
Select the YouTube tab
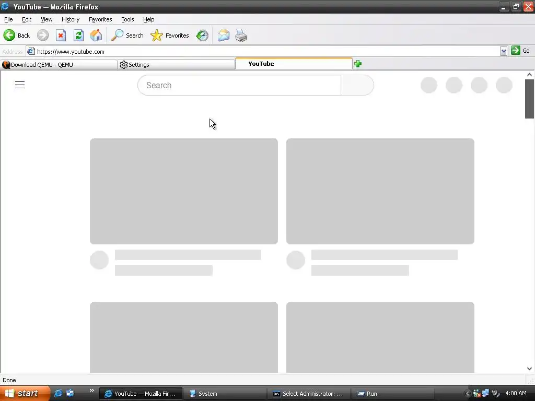click(294, 64)
